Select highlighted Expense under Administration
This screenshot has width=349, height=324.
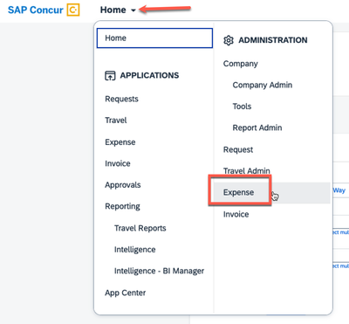pos(238,192)
